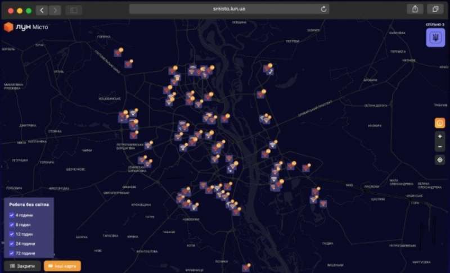The height and width of the screenshot is (273, 450).
Task: Open the orange other maps button
Action: tap(62, 266)
